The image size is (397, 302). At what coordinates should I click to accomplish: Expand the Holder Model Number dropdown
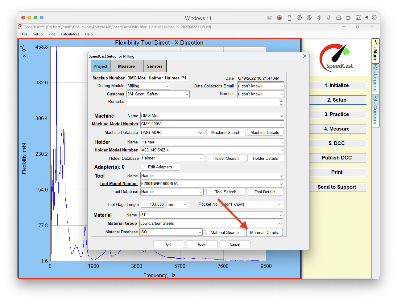[x=281, y=150]
